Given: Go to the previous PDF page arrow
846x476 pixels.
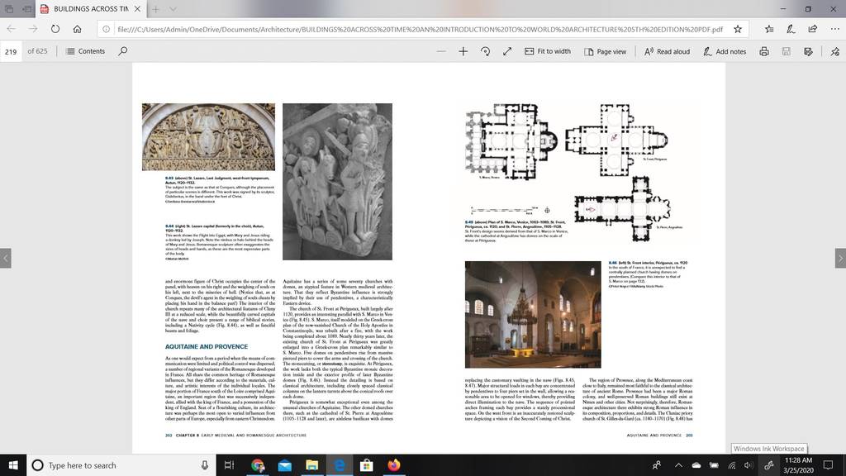Looking at the screenshot, I should (x=6, y=258).
